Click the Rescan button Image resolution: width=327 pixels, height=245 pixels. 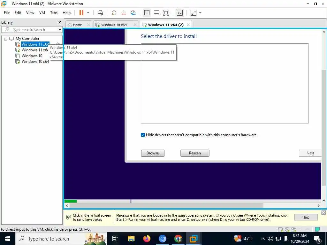195,153
